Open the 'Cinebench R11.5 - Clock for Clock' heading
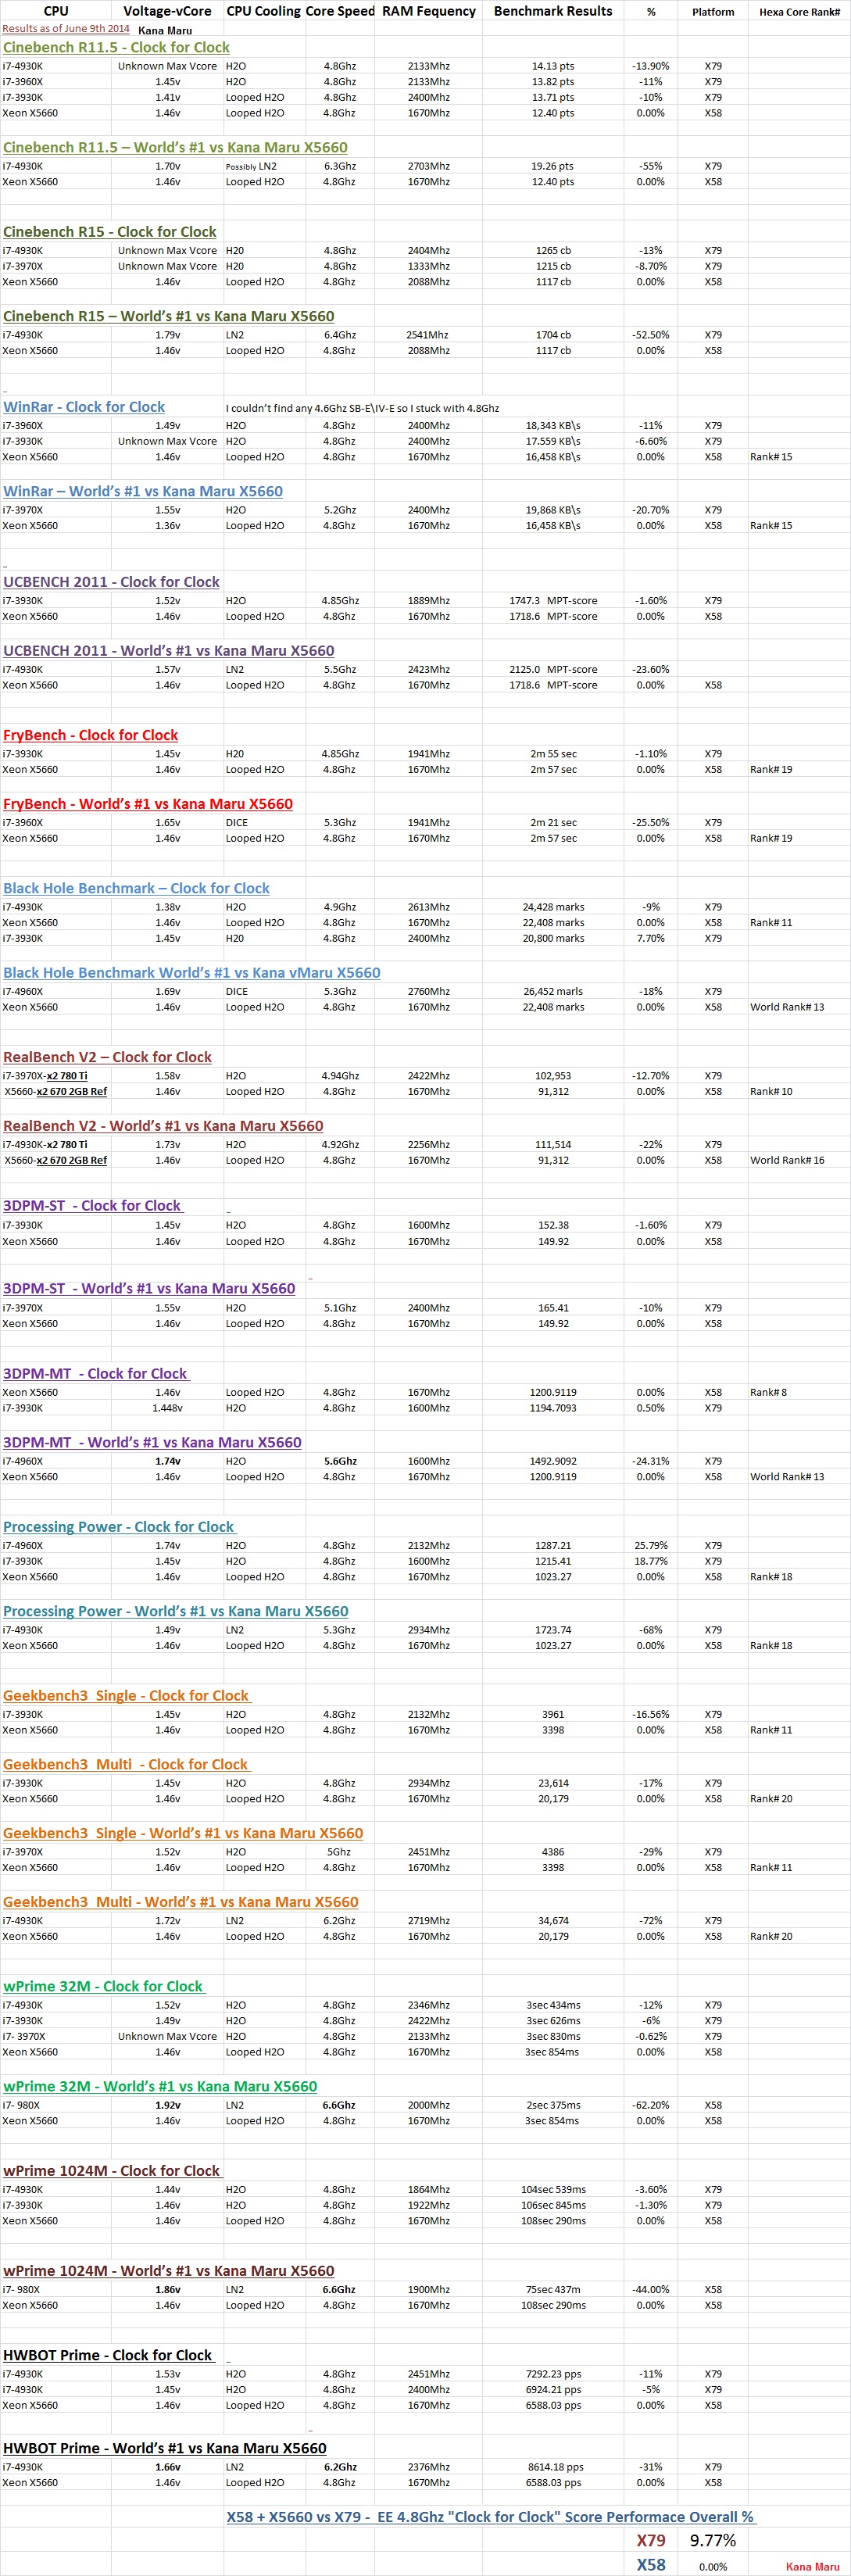The height and width of the screenshot is (2576, 851). 116,47
